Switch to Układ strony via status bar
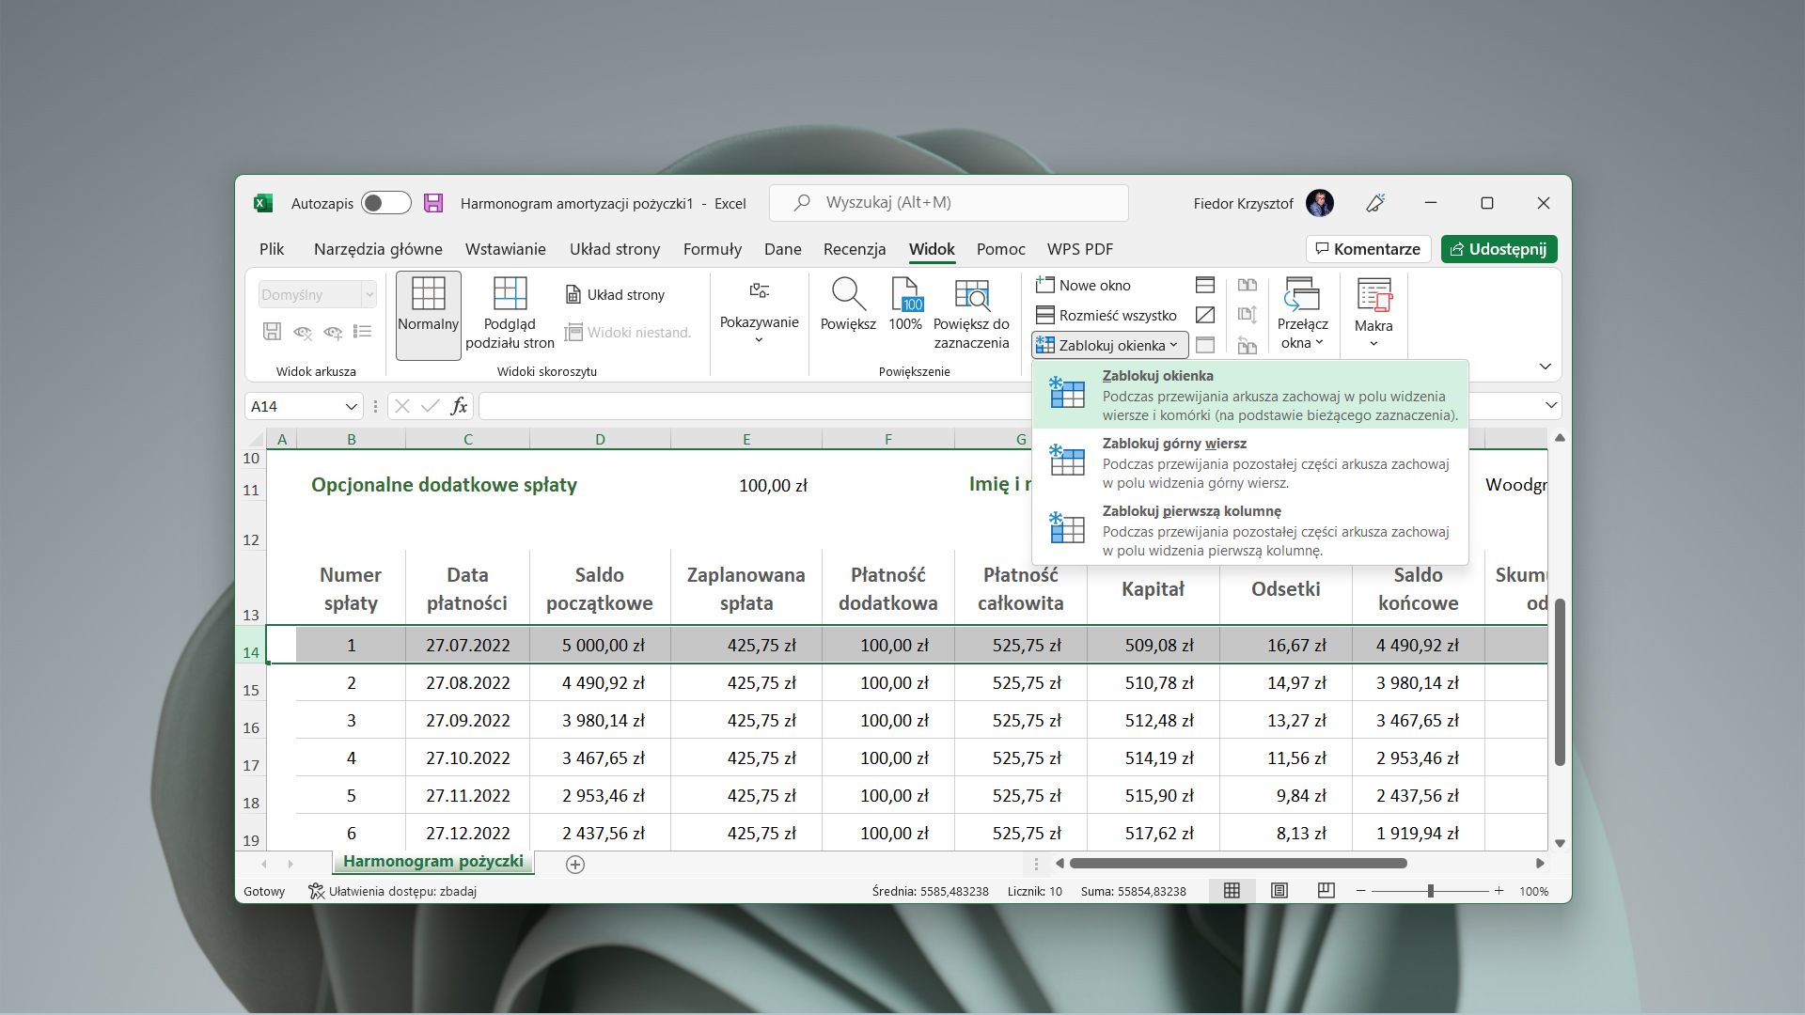The width and height of the screenshot is (1805, 1015). (x=1279, y=890)
